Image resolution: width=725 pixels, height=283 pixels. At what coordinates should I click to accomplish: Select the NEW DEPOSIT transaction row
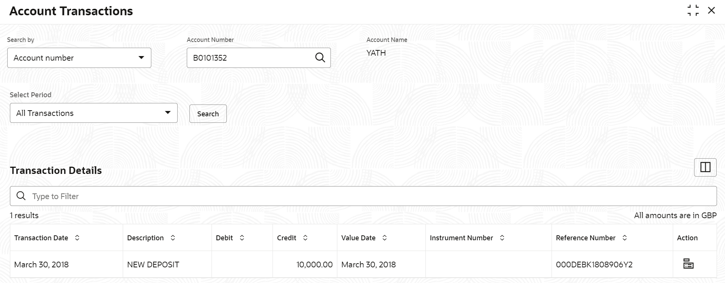pyautogui.click(x=153, y=265)
